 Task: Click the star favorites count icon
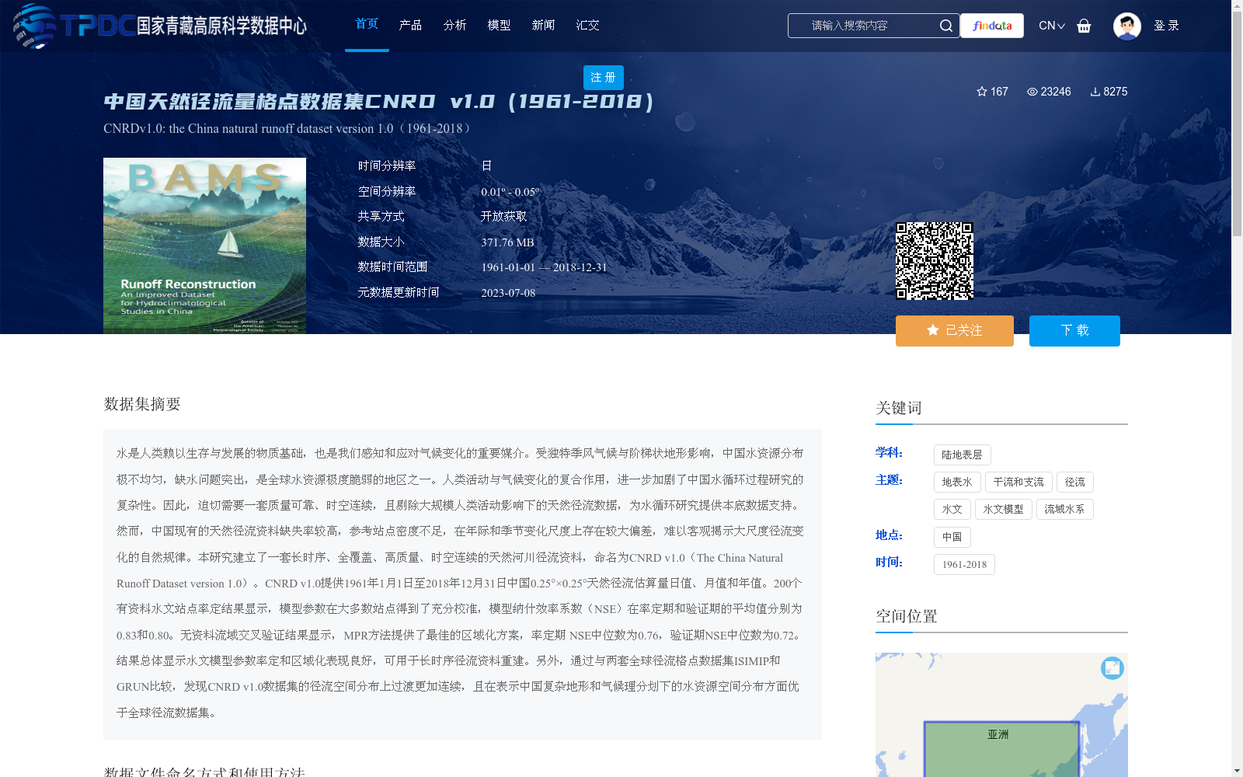click(x=981, y=91)
